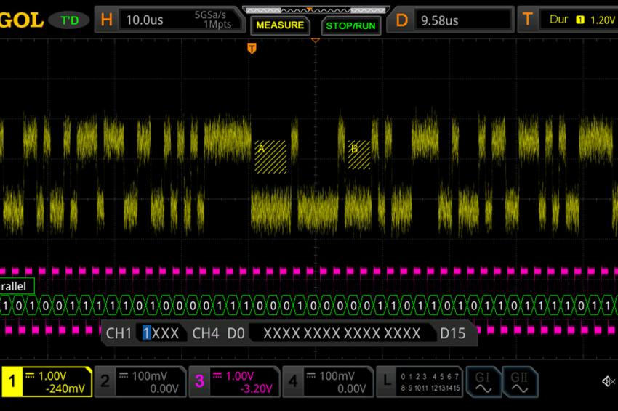Click the 1Mpts memory depth readout
The width and height of the screenshot is (618, 411).
click(x=217, y=25)
